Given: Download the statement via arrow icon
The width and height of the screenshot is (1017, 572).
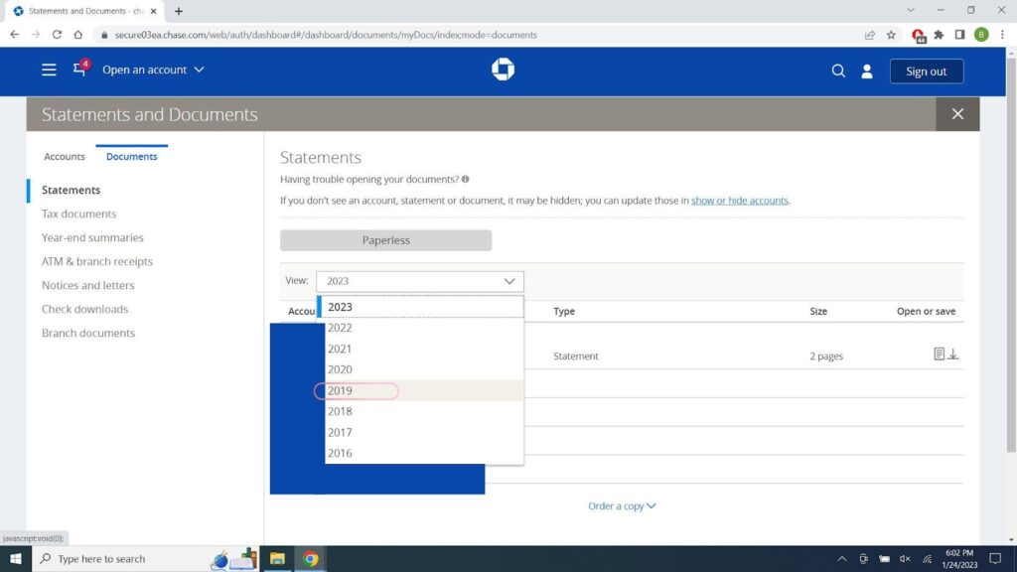Looking at the screenshot, I should pyautogui.click(x=953, y=355).
